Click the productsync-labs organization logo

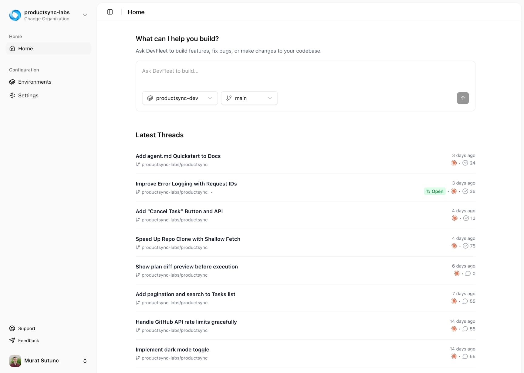click(x=15, y=15)
